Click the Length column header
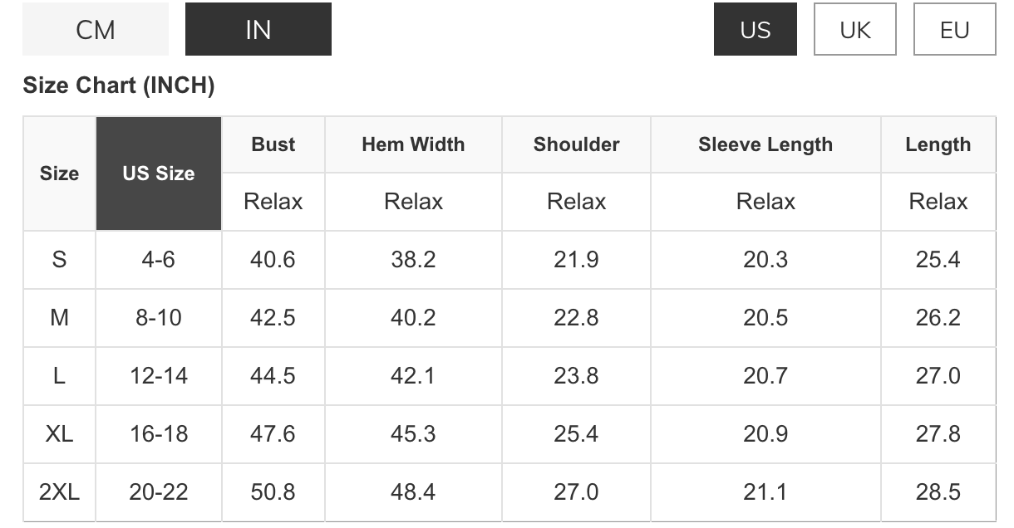The width and height of the screenshot is (1014, 528). click(938, 144)
